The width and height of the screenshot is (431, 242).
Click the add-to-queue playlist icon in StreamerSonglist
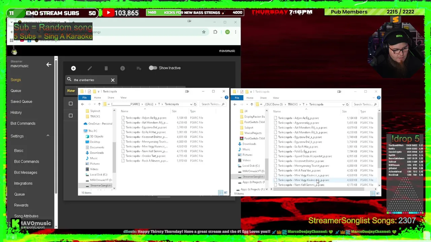click(x=139, y=68)
